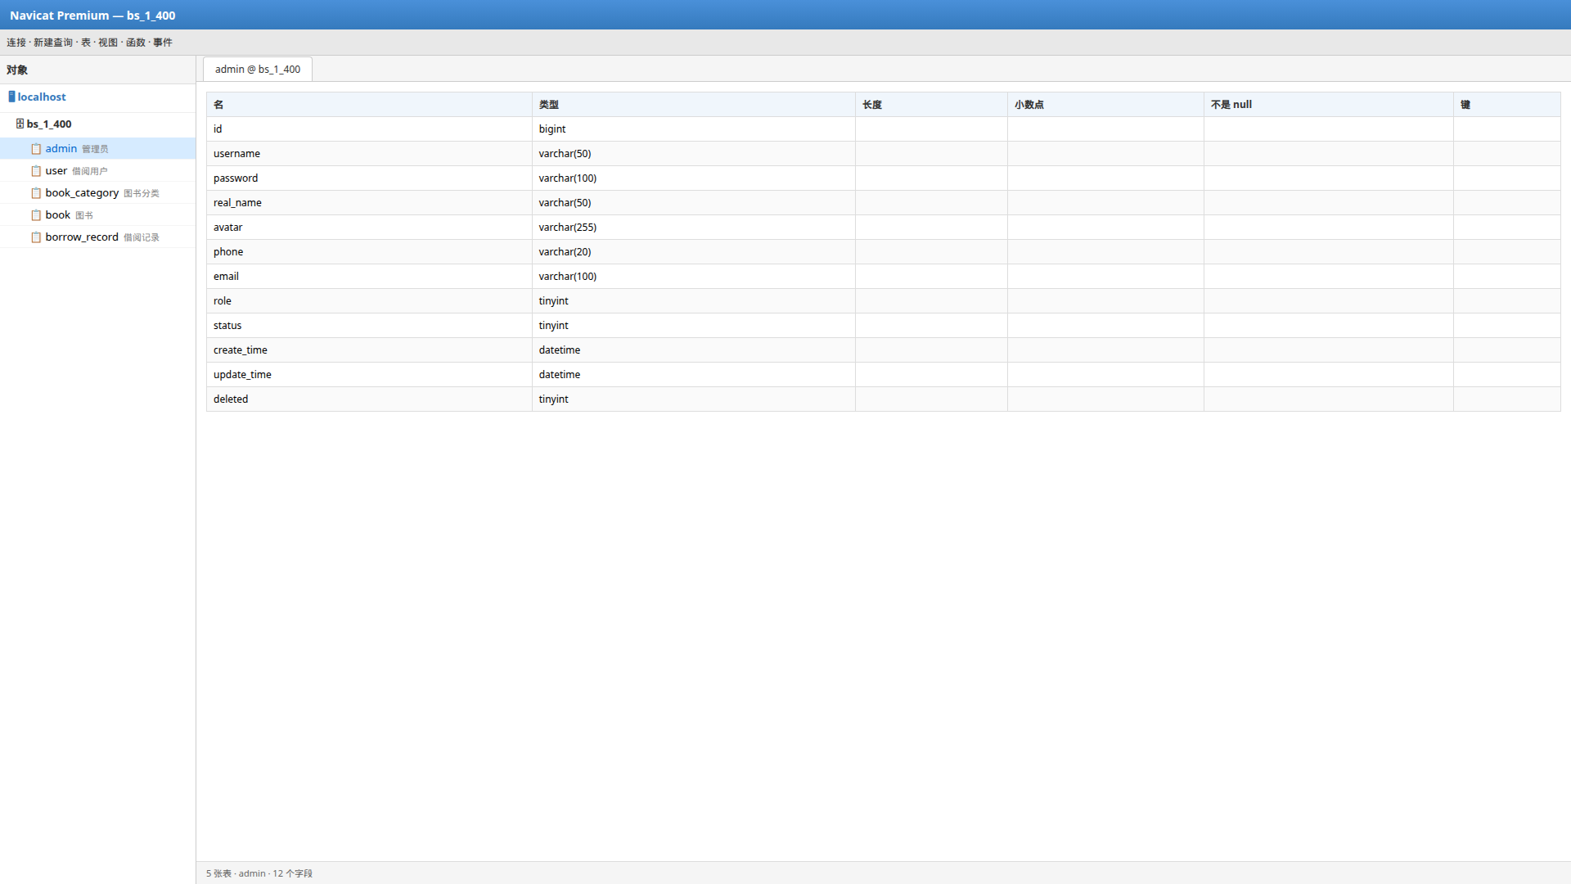Select the phone field name cell
The image size is (1571, 884).
point(369,252)
